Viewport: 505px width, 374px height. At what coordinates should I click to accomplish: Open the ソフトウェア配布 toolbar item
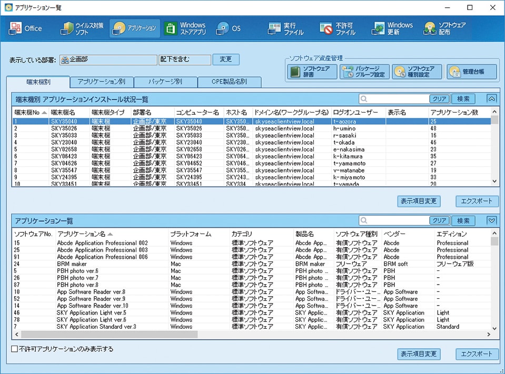(445, 28)
